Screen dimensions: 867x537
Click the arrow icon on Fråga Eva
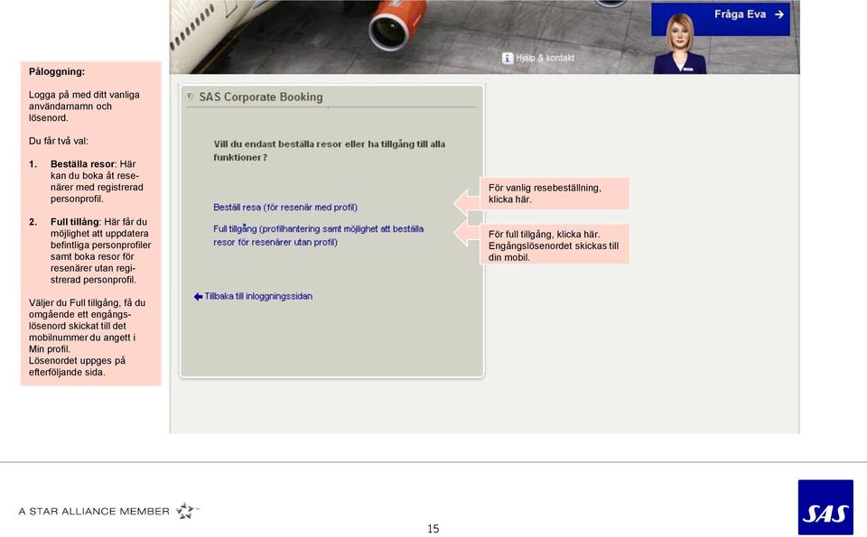(779, 14)
